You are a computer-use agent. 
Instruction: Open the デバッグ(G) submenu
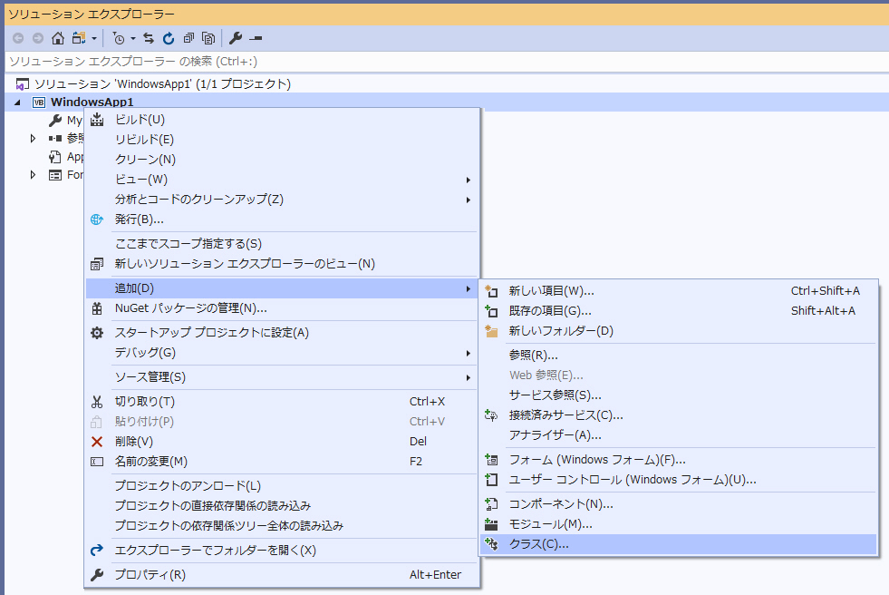[x=283, y=352]
